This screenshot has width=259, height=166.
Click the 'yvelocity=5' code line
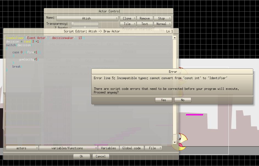tap(28, 59)
